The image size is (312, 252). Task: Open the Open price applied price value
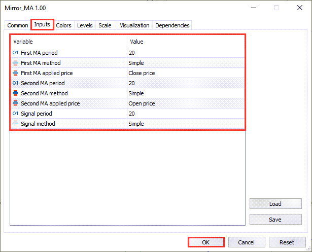pyautogui.click(x=185, y=103)
